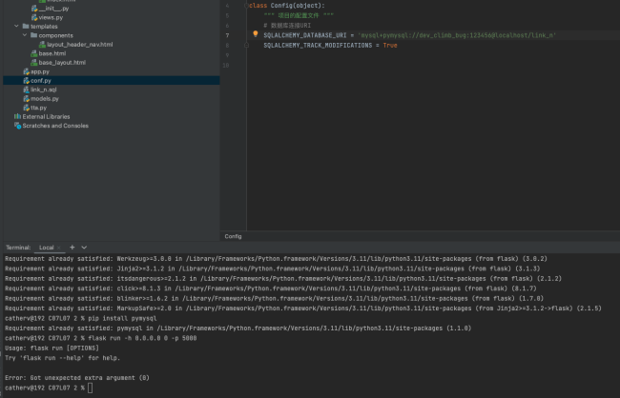
Task: Click the SQLALCHEMY_DATABASE_URI variable name
Action: pyautogui.click(x=305, y=35)
